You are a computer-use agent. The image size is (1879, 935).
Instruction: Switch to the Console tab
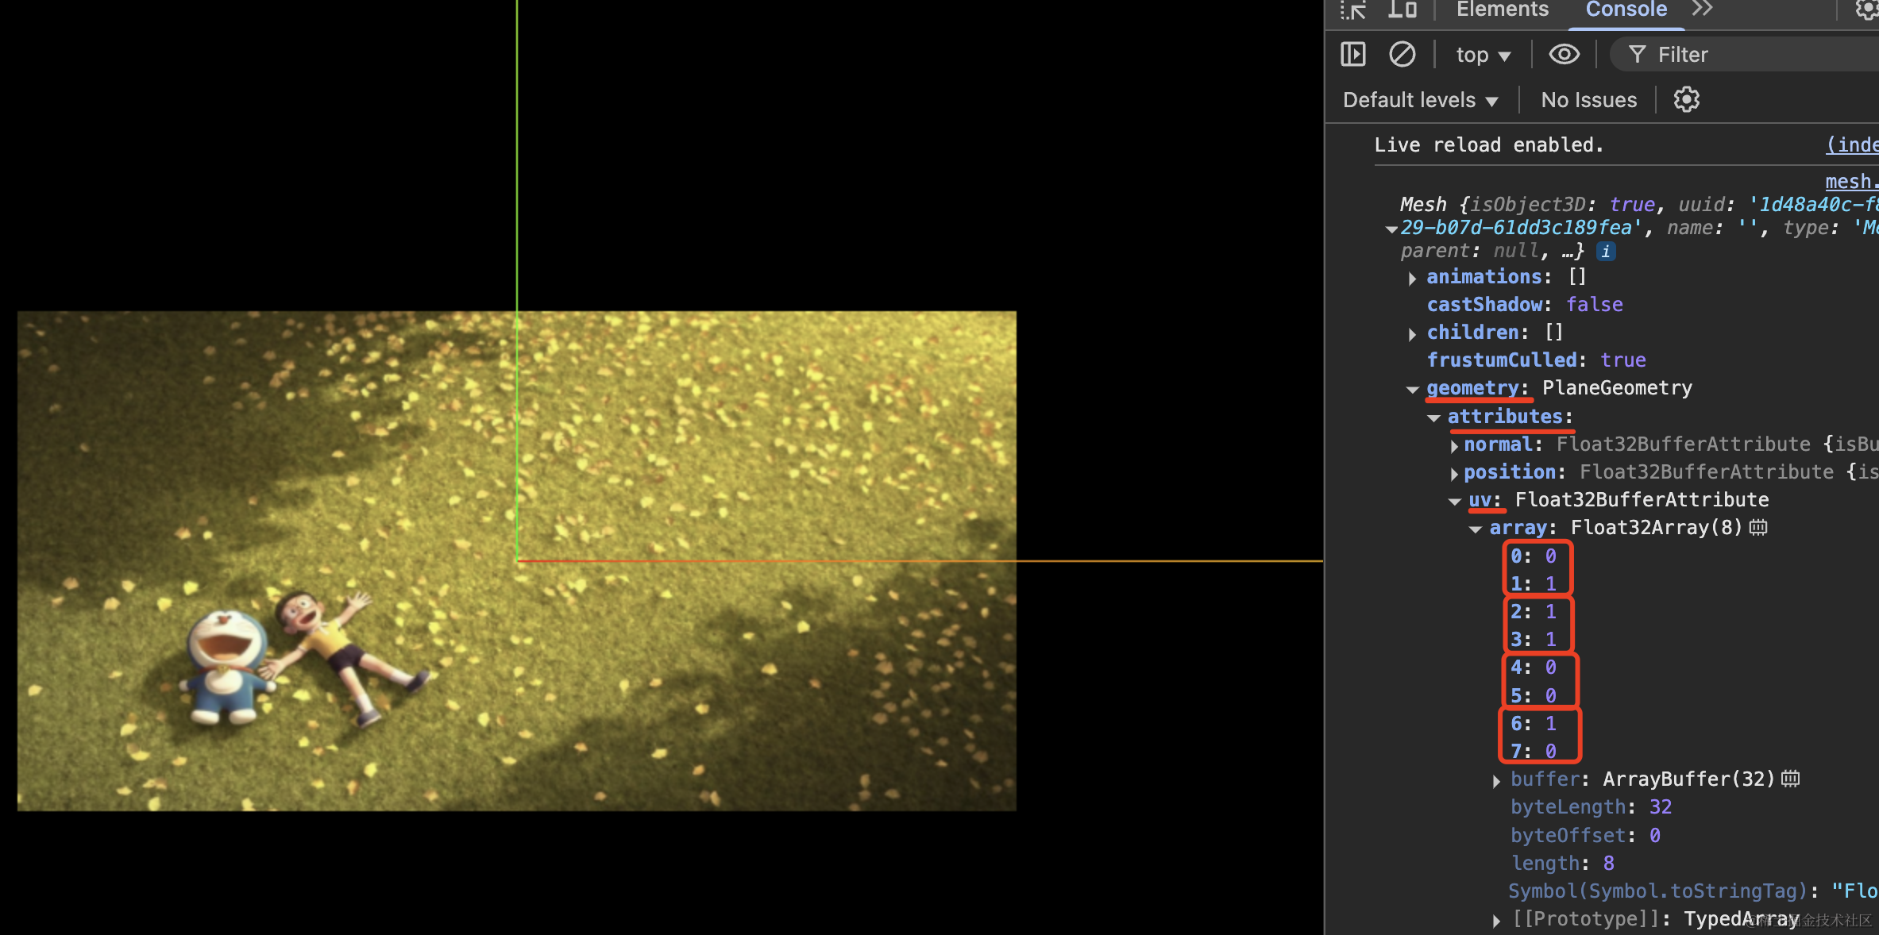1626,10
